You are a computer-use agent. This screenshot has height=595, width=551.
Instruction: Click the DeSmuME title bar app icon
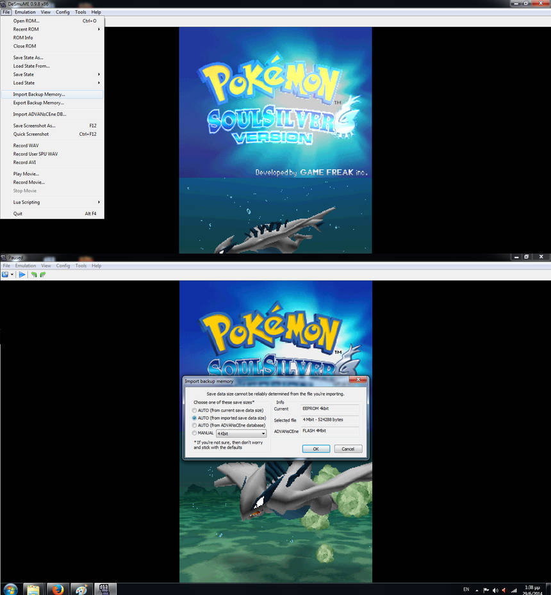point(3,3)
